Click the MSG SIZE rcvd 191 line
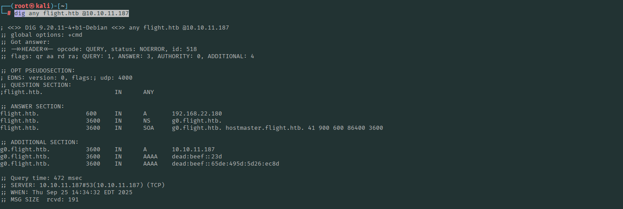623x209 pixels. [x=45, y=200]
